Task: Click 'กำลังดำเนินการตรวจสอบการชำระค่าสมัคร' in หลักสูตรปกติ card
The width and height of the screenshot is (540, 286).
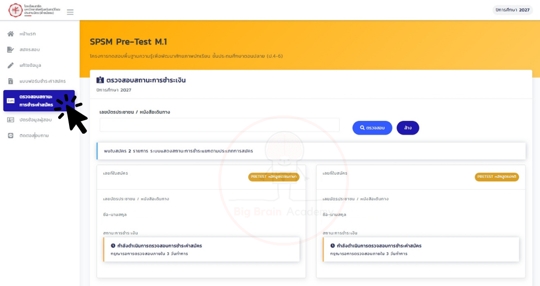Action: click(x=379, y=246)
